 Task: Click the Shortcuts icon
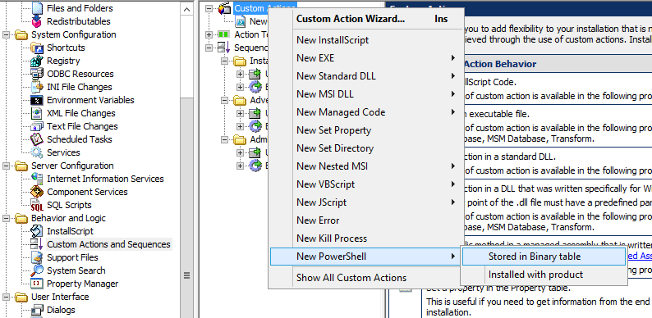[37, 48]
